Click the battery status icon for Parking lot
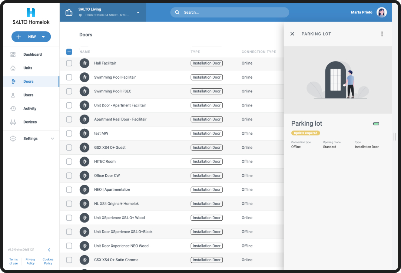This screenshot has width=401, height=273. (376, 124)
